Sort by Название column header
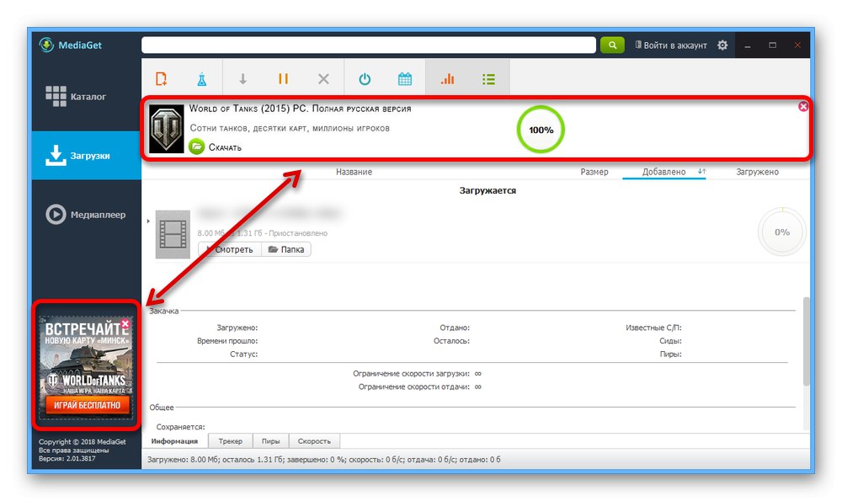Screen dimensions: 842x501 tap(354, 172)
